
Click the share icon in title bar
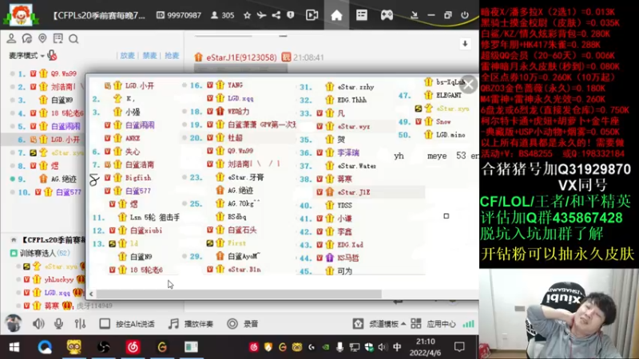coord(276,15)
